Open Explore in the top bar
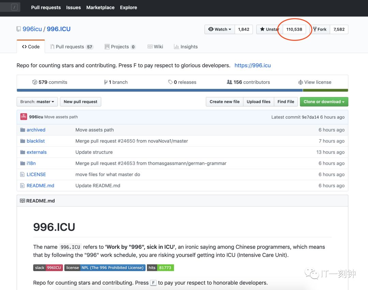This screenshot has height=290, width=368. pos(128,7)
